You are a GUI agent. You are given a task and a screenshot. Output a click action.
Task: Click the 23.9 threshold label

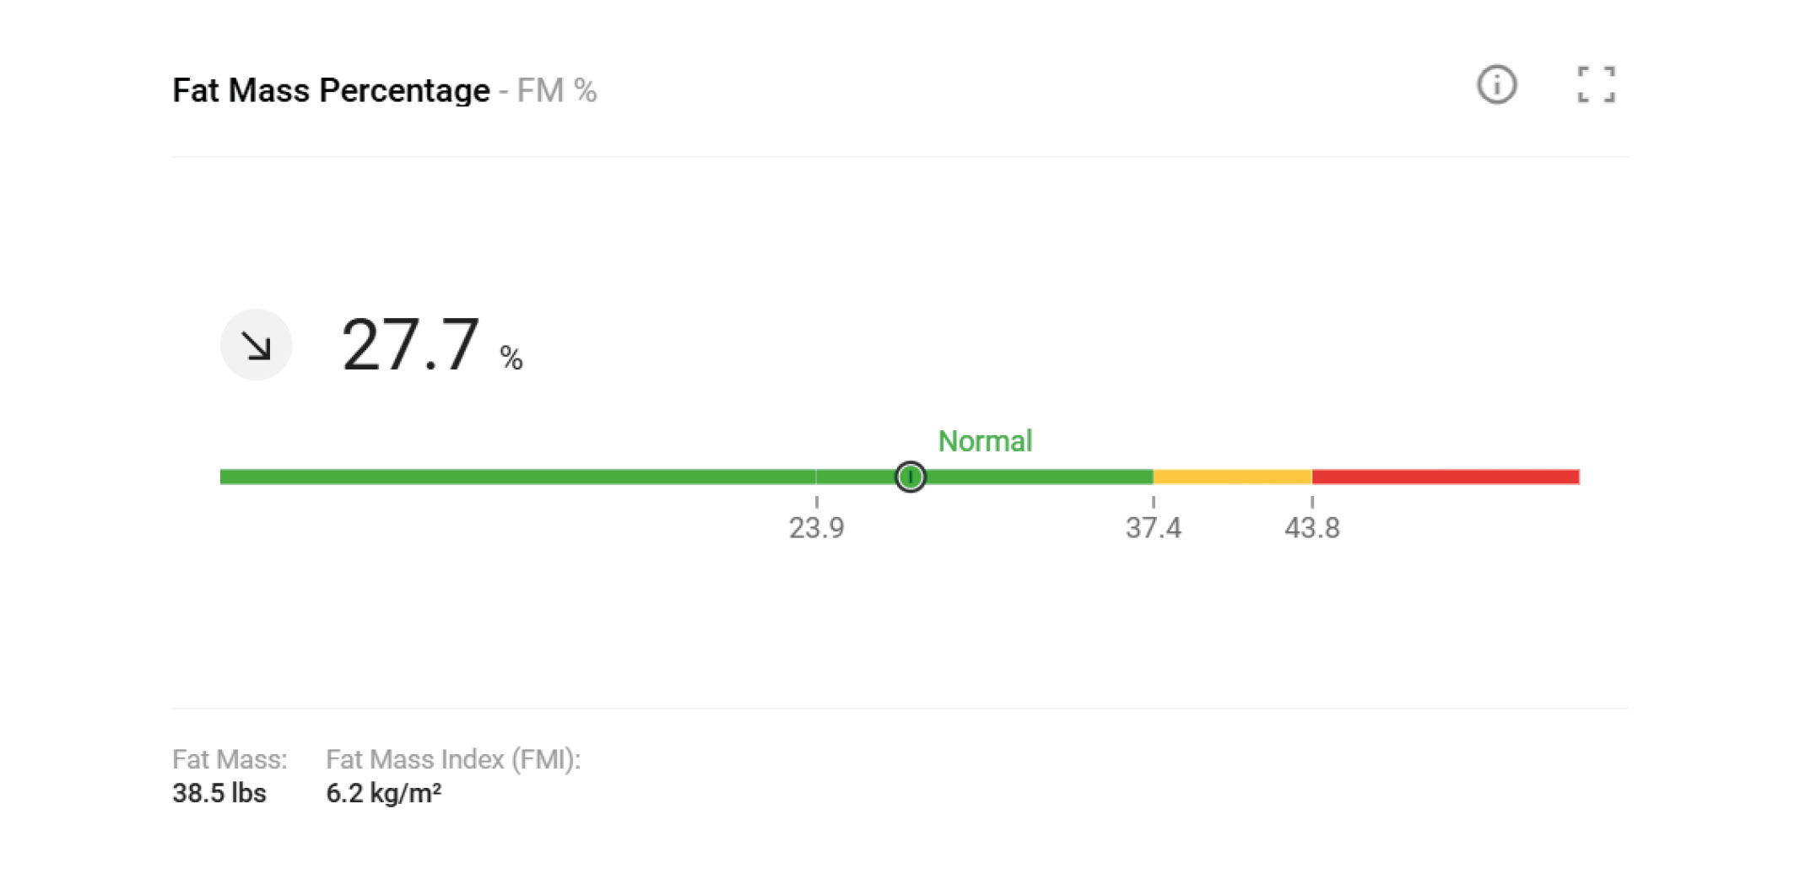816,528
